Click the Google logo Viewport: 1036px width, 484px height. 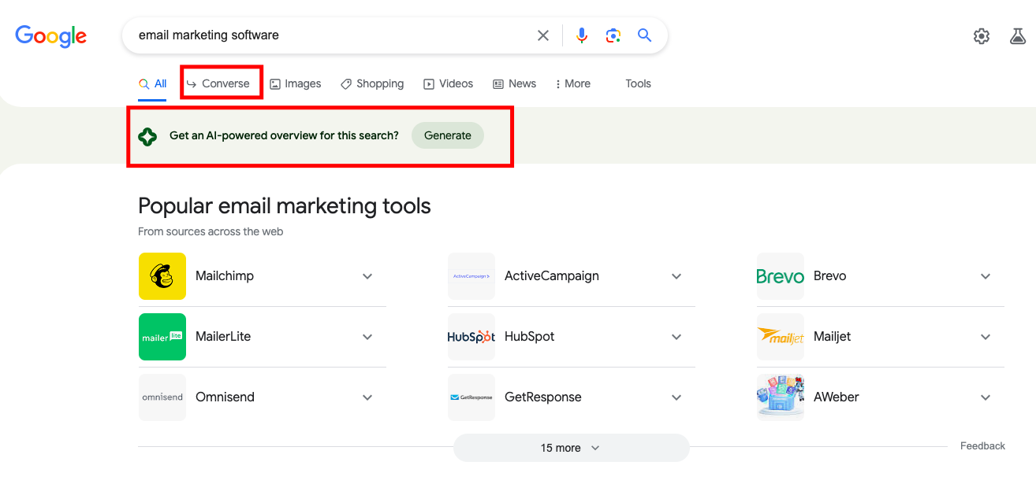point(51,35)
